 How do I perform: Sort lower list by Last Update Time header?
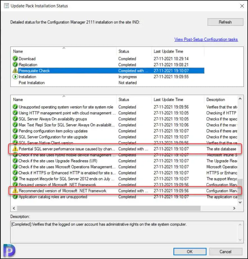[x=178, y=100]
